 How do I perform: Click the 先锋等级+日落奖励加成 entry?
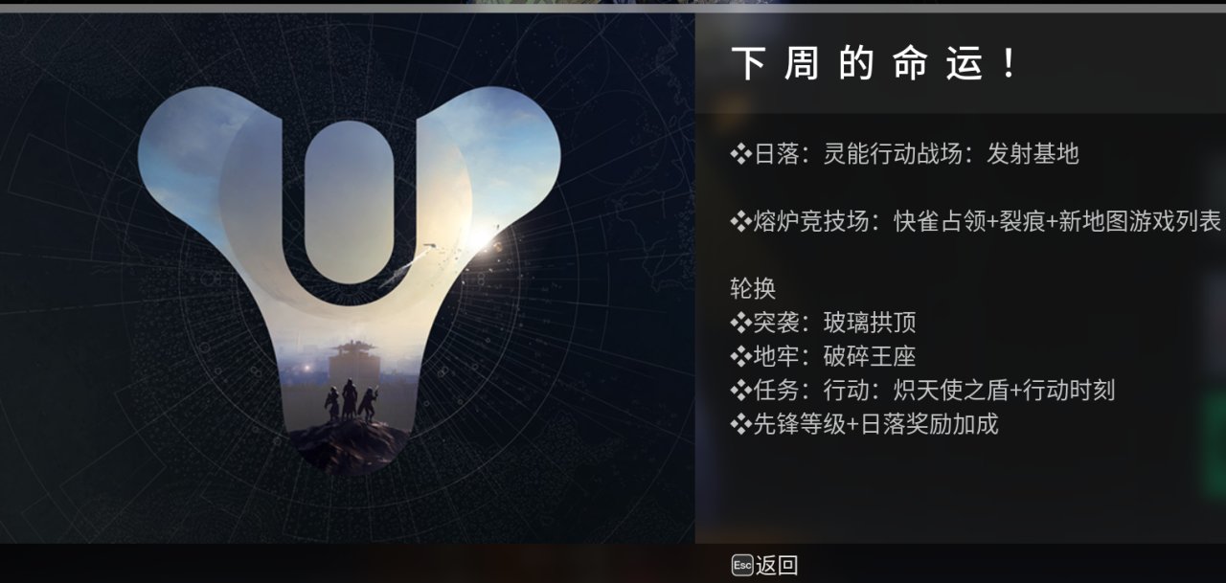865,424
